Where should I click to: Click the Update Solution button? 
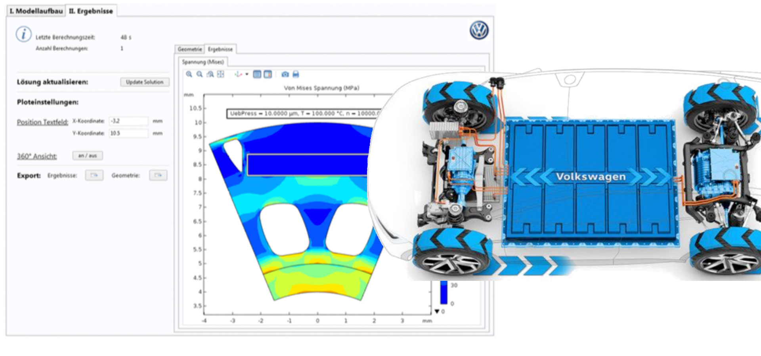[145, 82]
